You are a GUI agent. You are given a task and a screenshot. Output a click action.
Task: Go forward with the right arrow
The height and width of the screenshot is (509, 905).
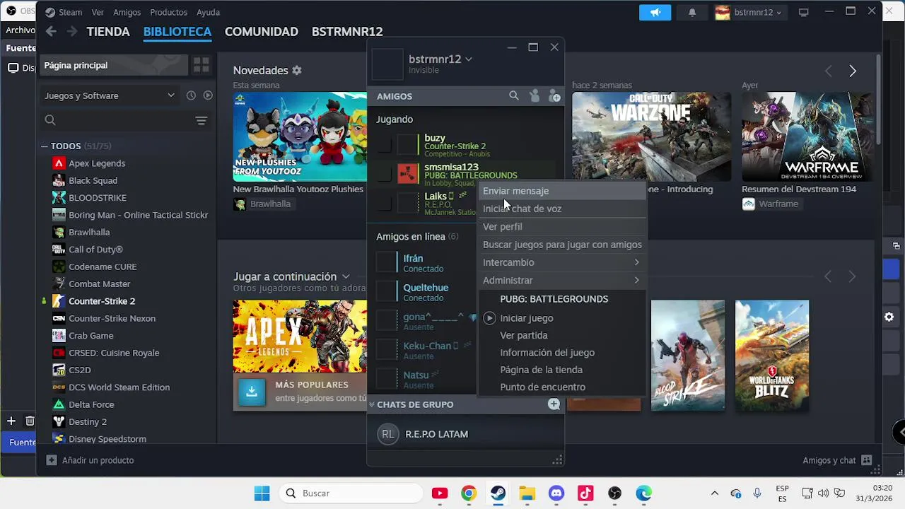(x=72, y=31)
